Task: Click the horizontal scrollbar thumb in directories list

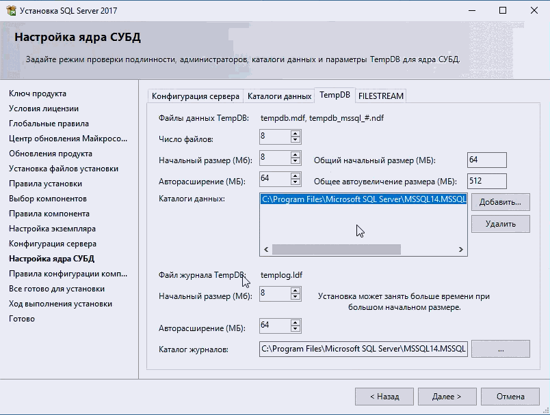Action: (x=337, y=250)
